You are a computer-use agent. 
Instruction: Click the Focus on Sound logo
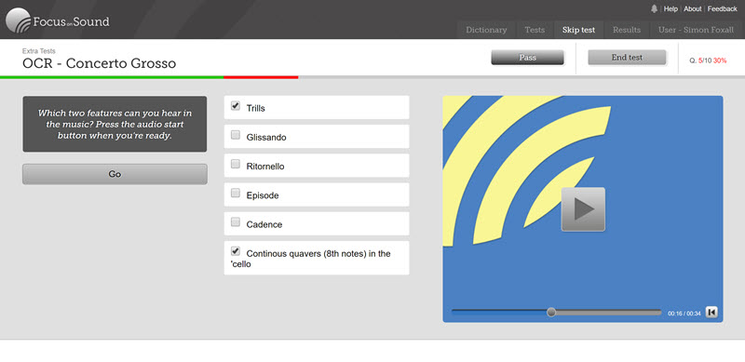(x=58, y=20)
